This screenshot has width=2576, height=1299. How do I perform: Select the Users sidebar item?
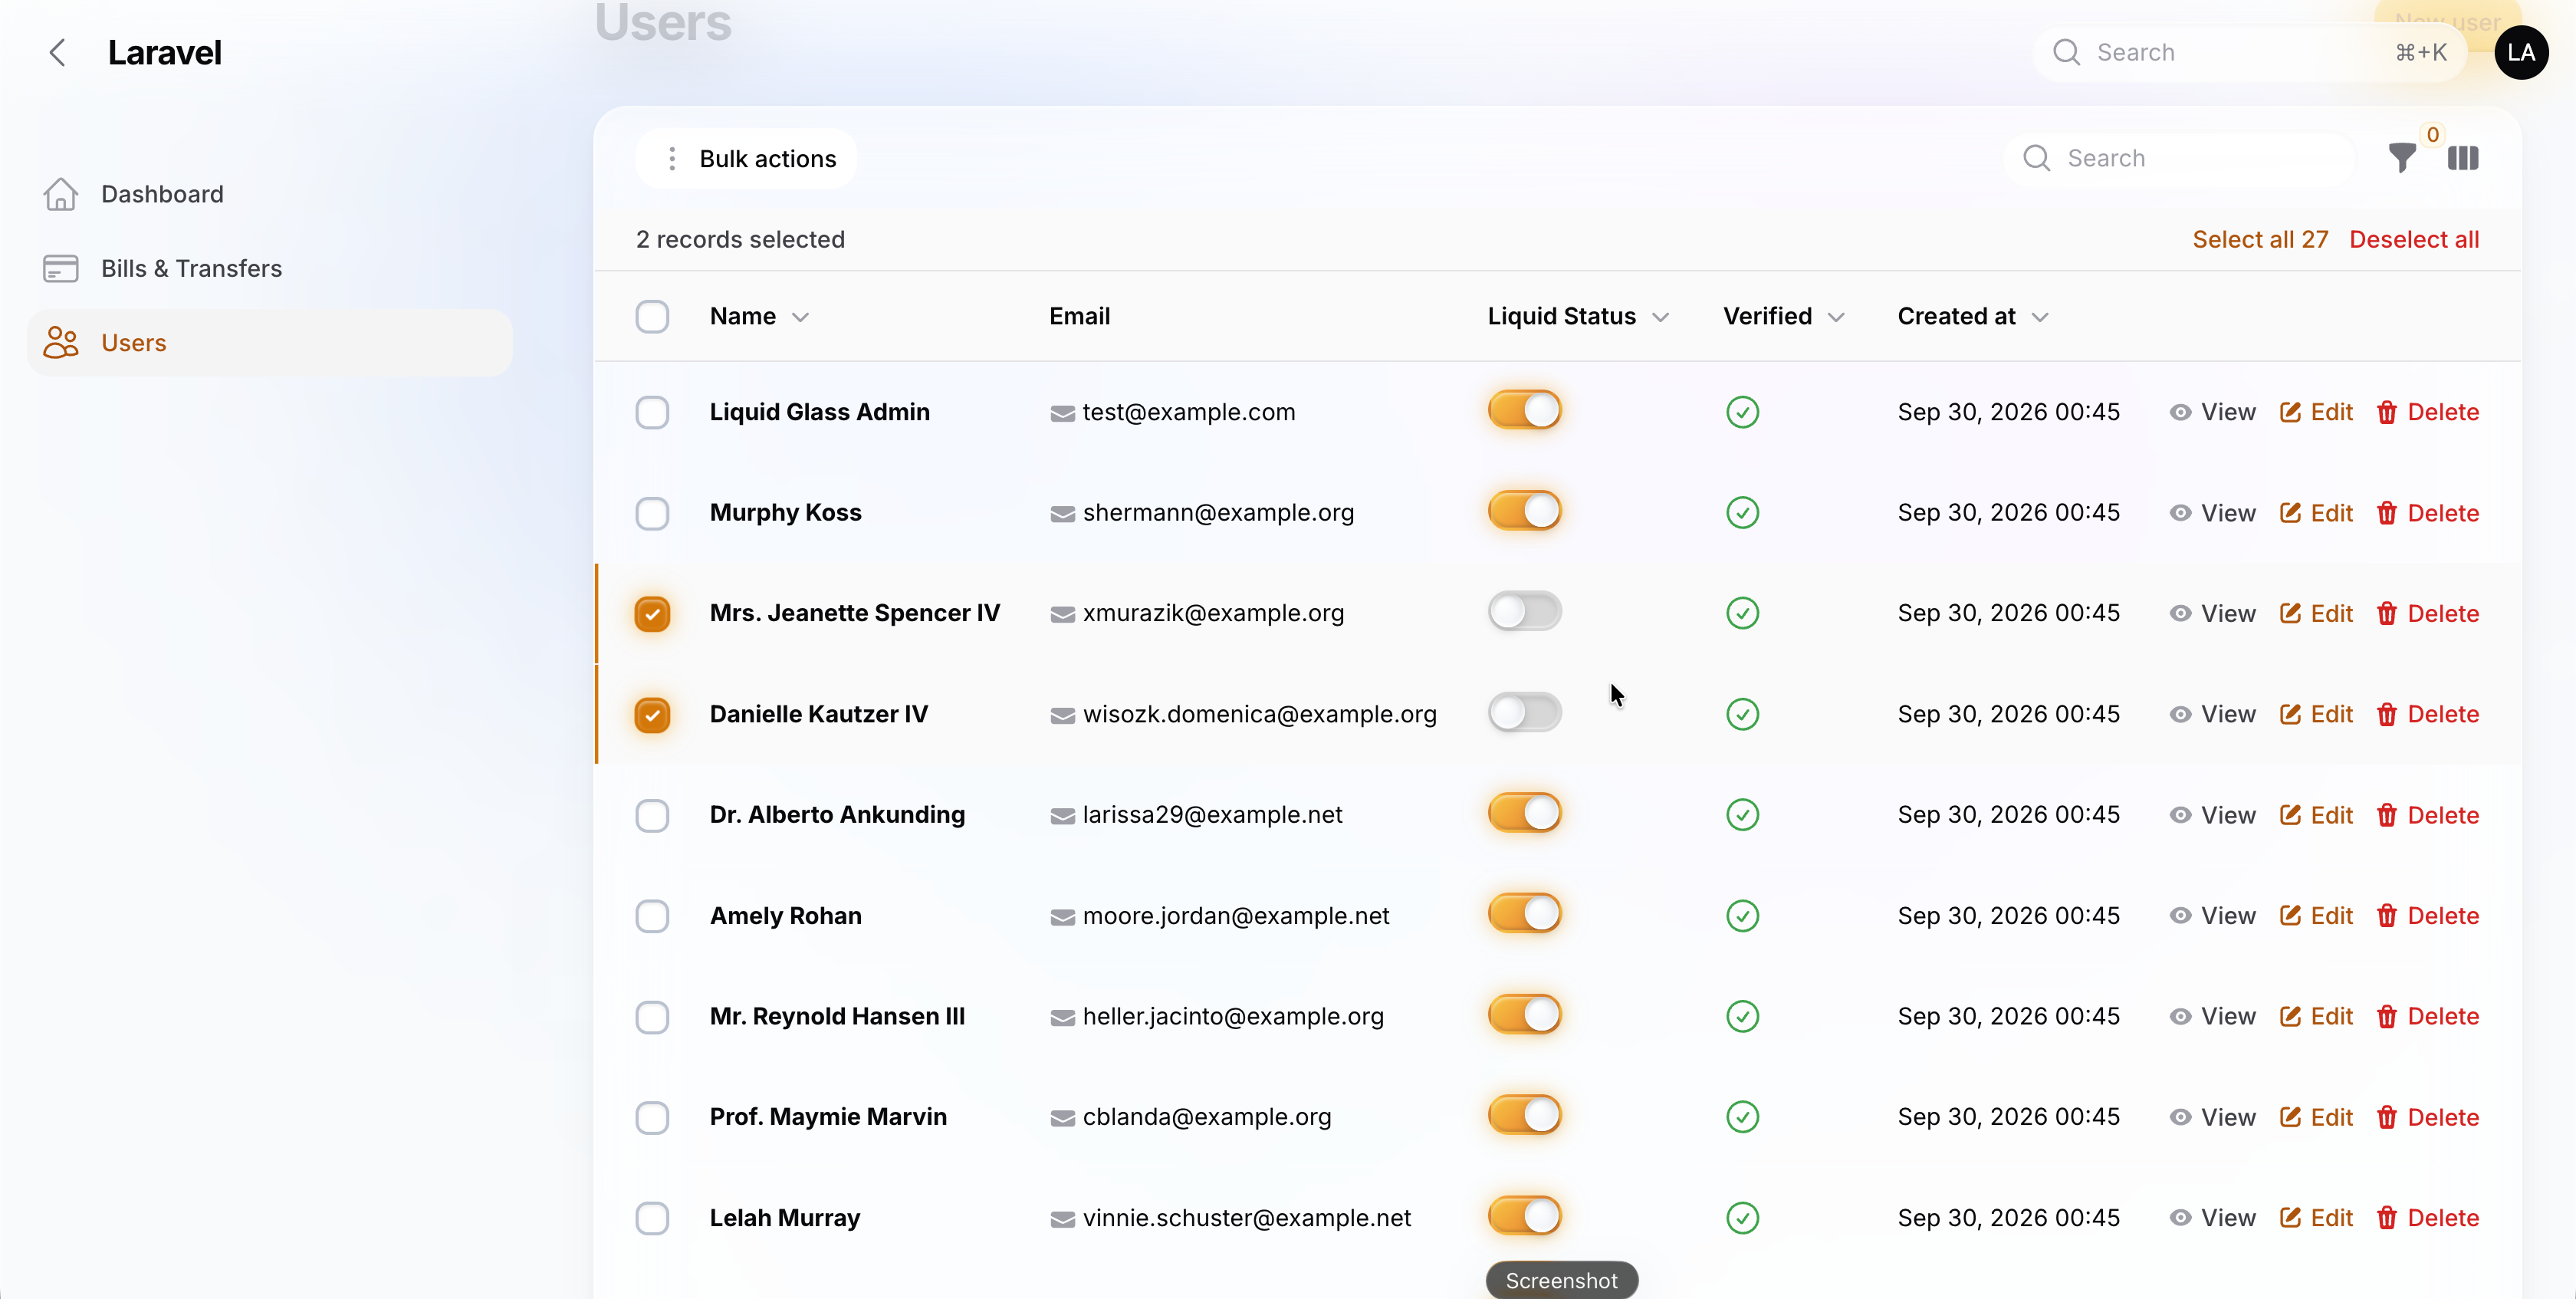pos(270,343)
